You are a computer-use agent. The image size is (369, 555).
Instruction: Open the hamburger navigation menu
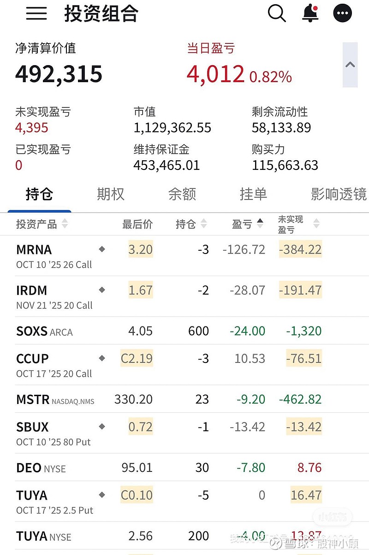pos(36,13)
